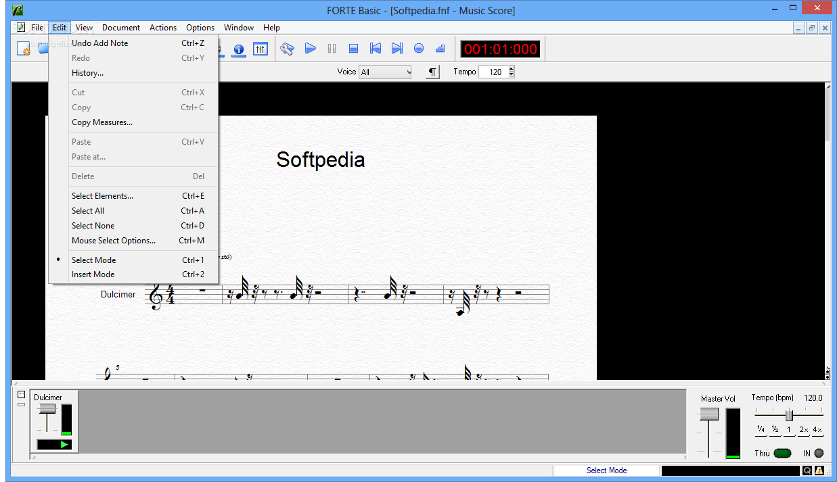Set tempo multiplier to ¼

click(x=761, y=430)
